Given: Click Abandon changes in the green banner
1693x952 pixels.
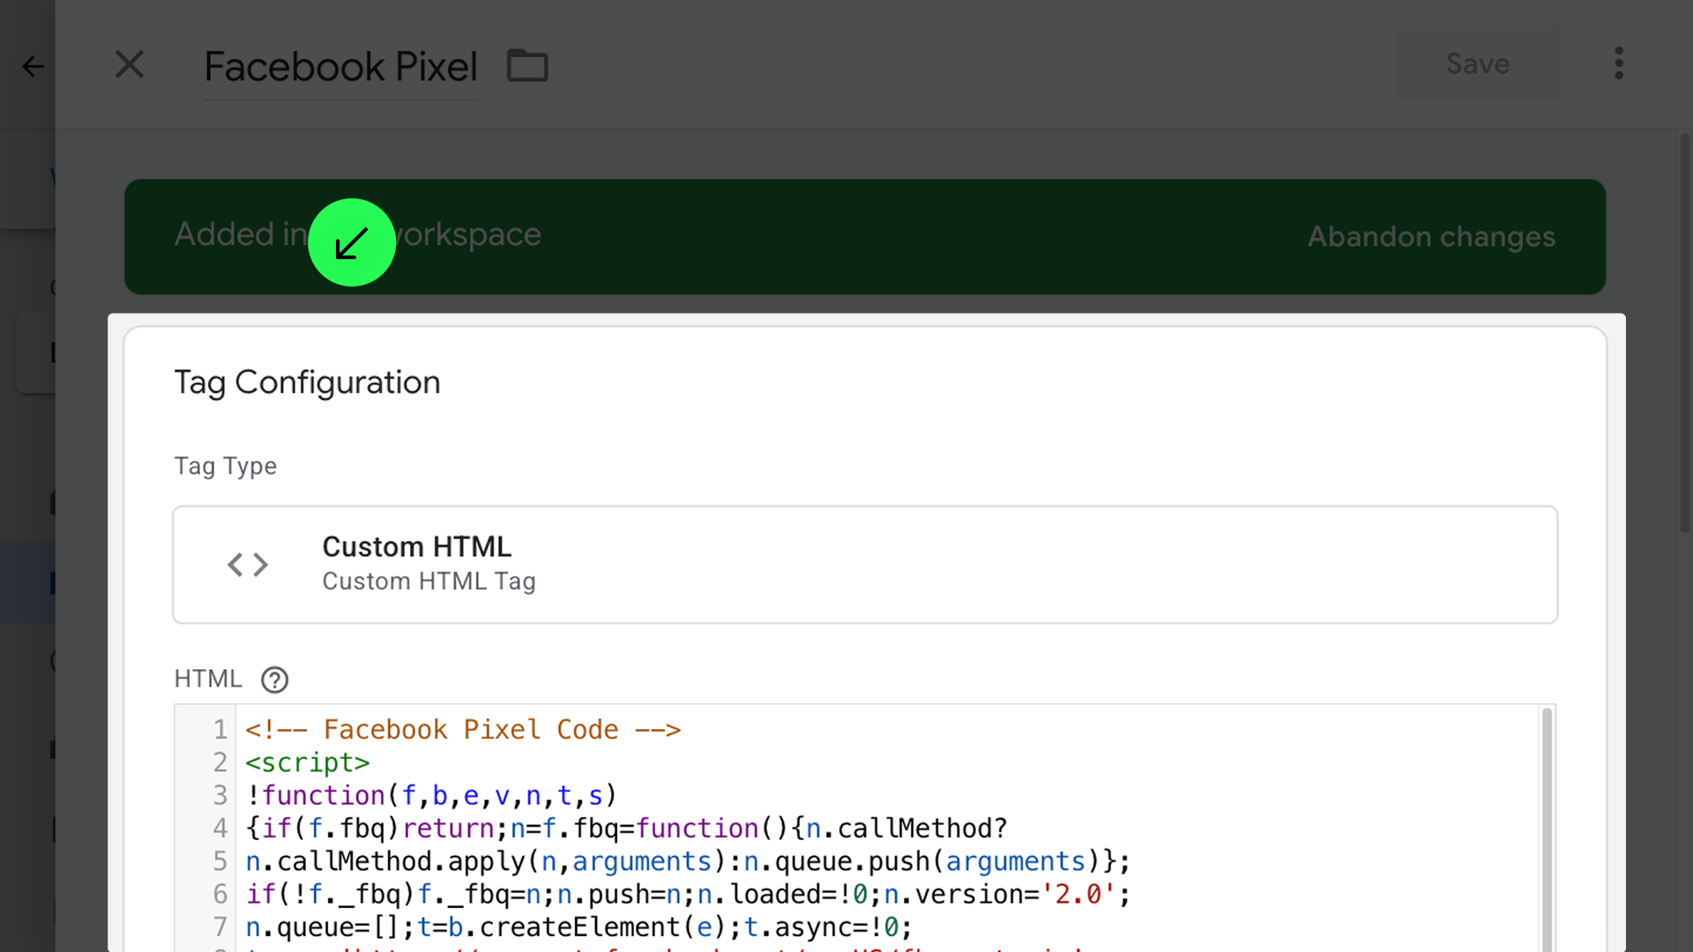Looking at the screenshot, I should click(1431, 236).
